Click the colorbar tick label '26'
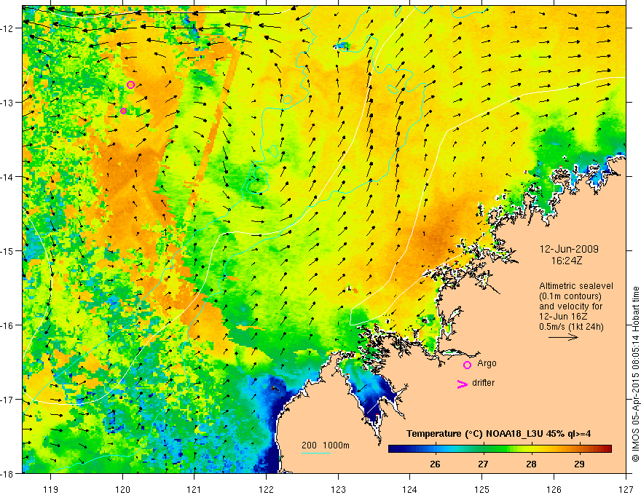This screenshot has height=495, width=641. pos(435,464)
